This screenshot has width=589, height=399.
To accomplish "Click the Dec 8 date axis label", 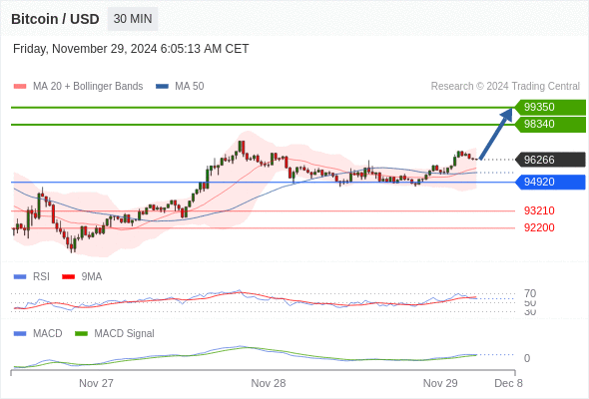I will [x=508, y=383].
